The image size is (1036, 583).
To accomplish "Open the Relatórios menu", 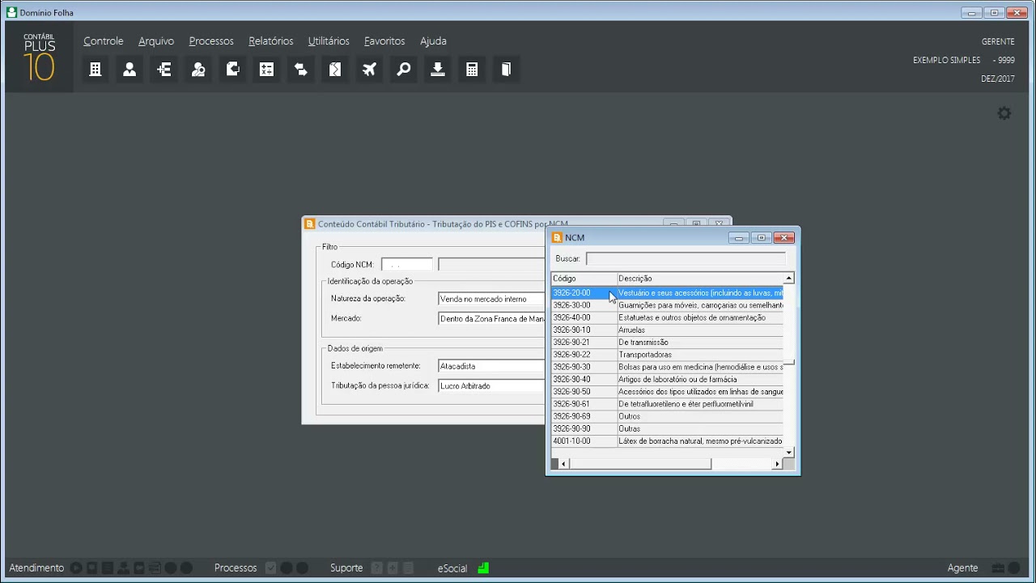I will (271, 41).
